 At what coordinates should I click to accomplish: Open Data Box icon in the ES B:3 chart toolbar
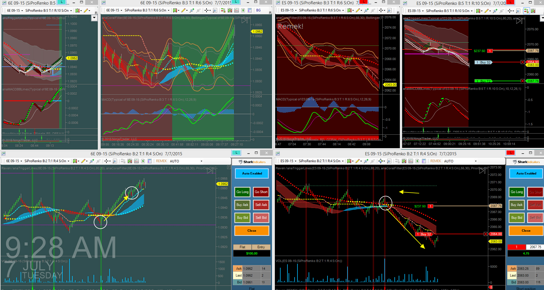click(x=390, y=10)
